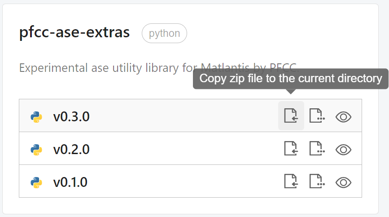Click the file-with-dots icon for v0.3.0
The height and width of the screenshot is (217, 389).
pyautogui.click(x=317, y=116)
